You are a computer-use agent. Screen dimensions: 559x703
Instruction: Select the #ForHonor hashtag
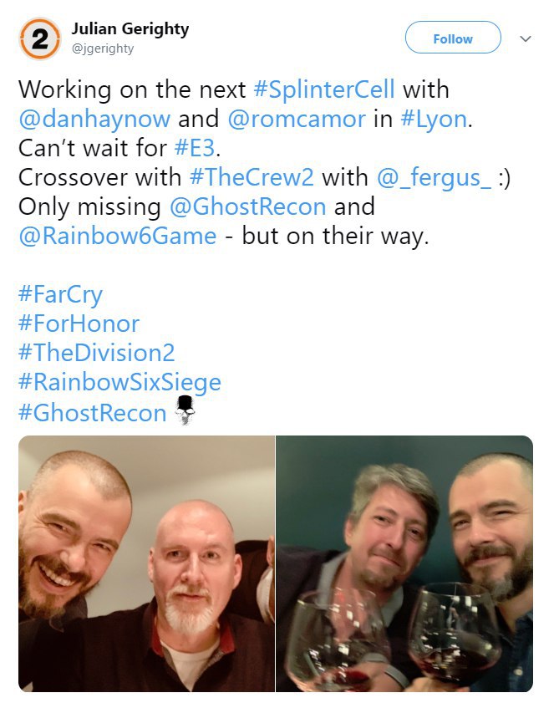(79, 323)
